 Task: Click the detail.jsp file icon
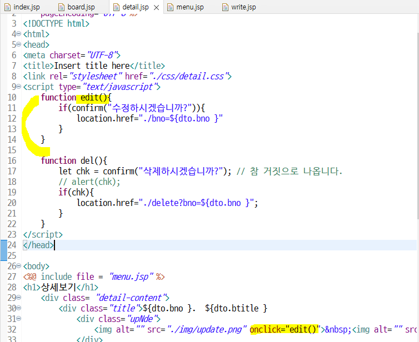tap(116, 7)
